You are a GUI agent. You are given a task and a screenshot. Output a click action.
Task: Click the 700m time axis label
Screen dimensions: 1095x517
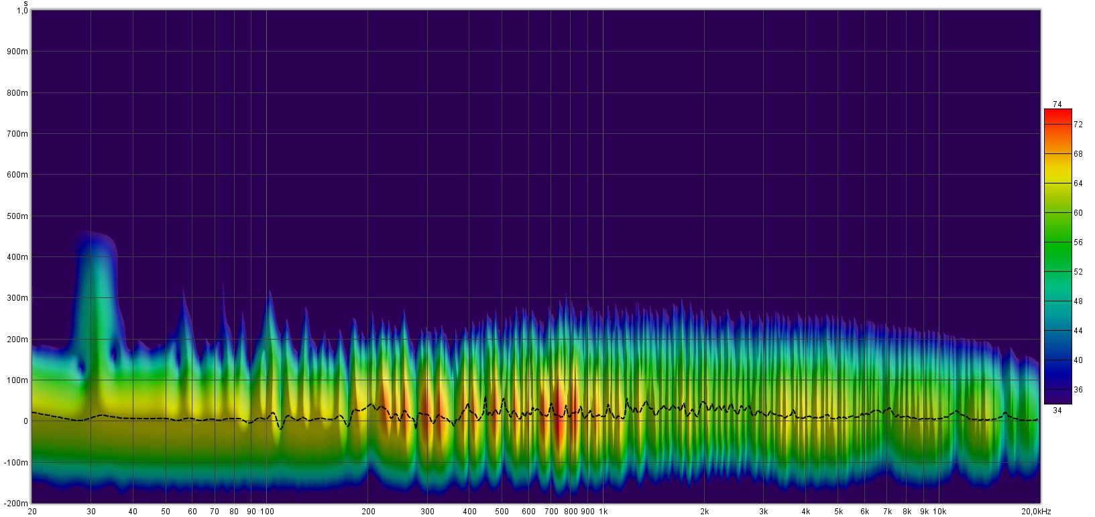point(18,134)
